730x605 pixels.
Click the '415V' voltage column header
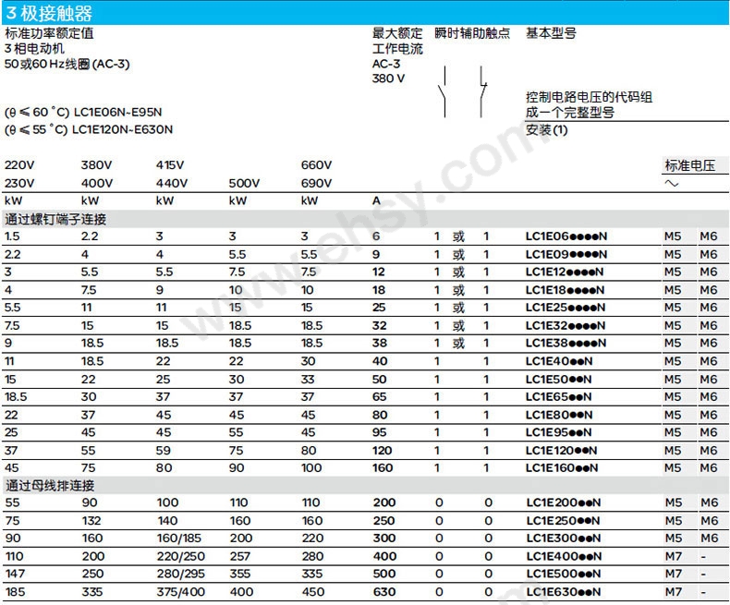pos(170,165)
